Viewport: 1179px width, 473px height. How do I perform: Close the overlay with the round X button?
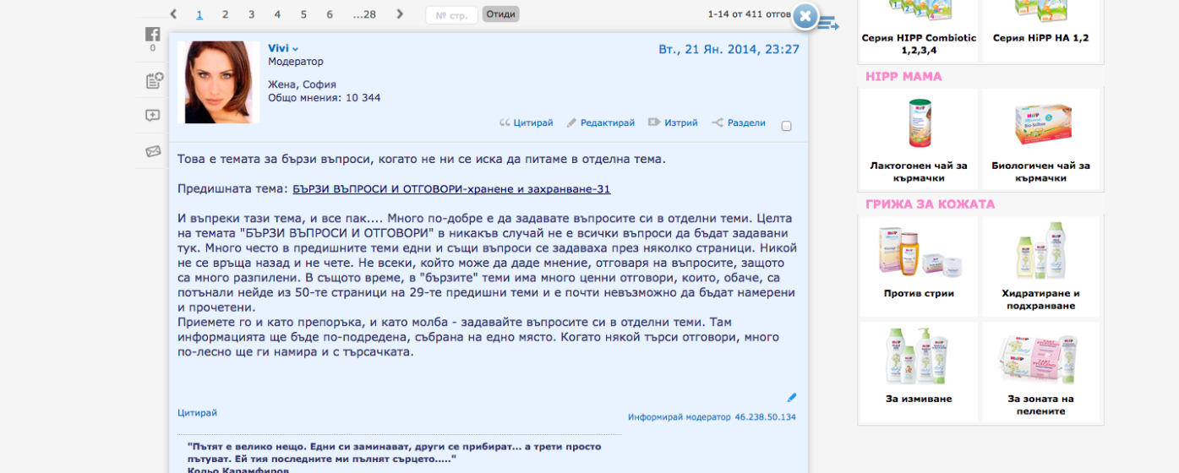click(x=805, y=16)
